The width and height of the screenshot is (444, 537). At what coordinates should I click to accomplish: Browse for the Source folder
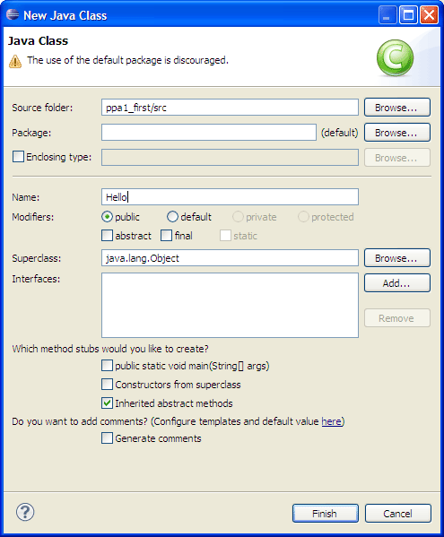coord(397,108)
